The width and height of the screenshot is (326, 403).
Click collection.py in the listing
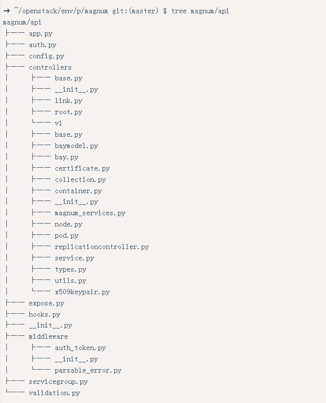point(80,179)
